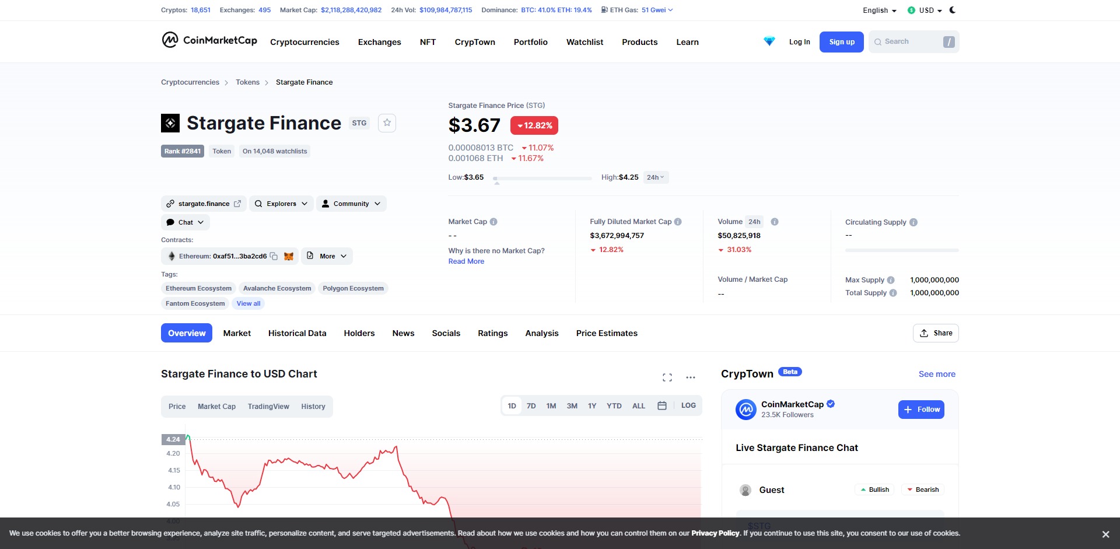Click Read More about Market Cap
This screenshot has height=549, width=1120.
tap(466, 261)
